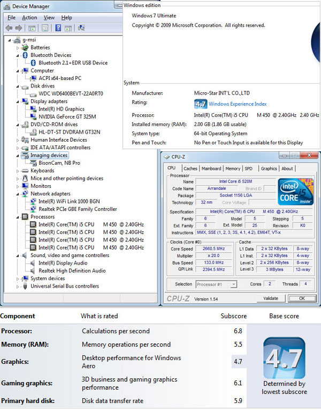Screen dimensions: 321x410
Task: Click the 4.7 Windows Experience rating badge
Action: (201, 104)
